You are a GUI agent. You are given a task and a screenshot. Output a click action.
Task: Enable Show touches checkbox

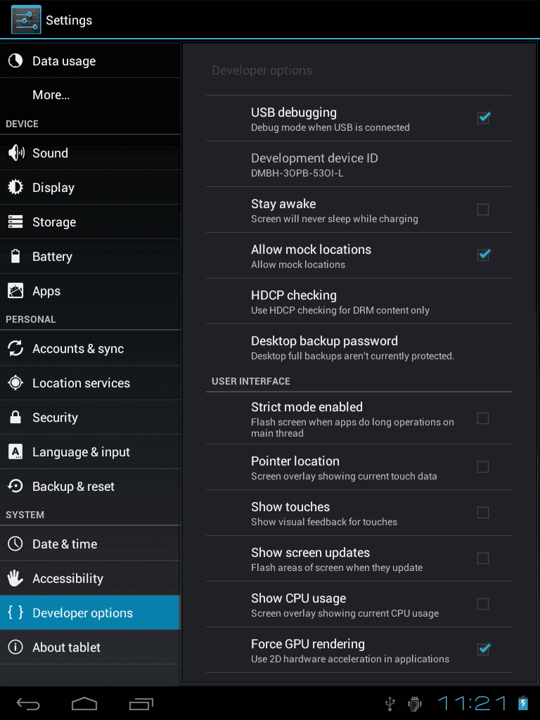click(x=483, y=513)
